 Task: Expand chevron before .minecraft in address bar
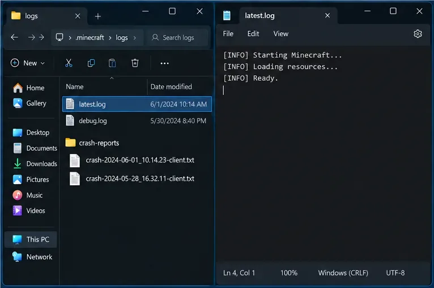tap(70, 38)
